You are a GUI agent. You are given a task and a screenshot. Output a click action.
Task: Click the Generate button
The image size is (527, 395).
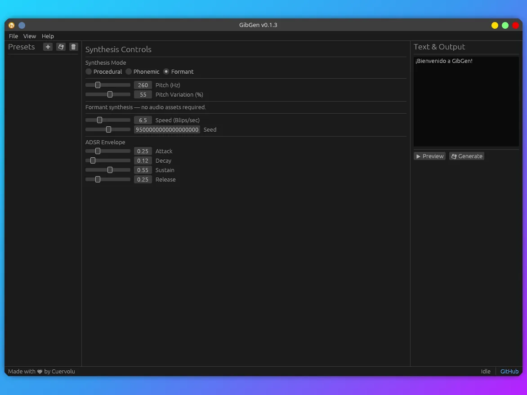coord(467,156)
